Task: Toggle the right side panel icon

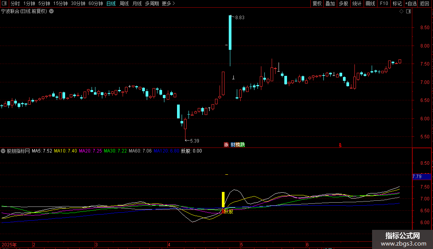Action: [408, 11]
